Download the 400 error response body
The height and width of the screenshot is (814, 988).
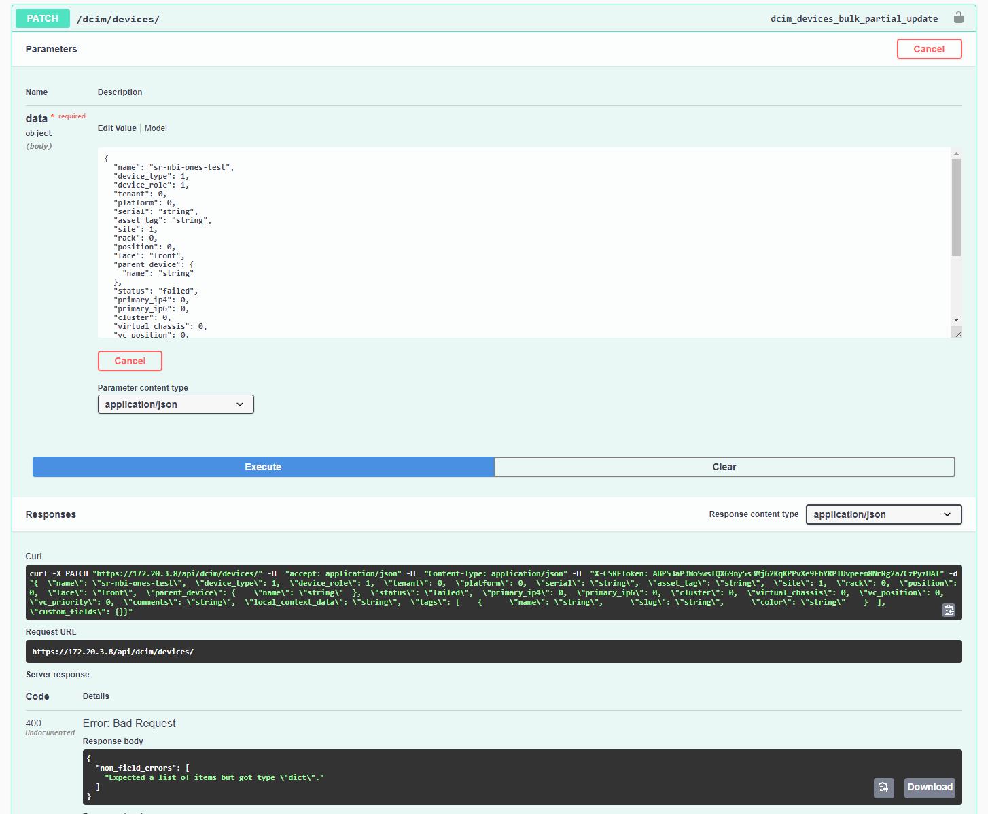(930, 788)
